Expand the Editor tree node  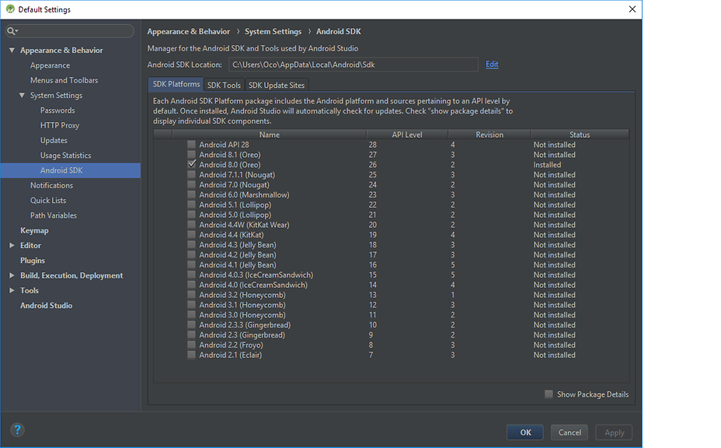click(x=12, y=246)
